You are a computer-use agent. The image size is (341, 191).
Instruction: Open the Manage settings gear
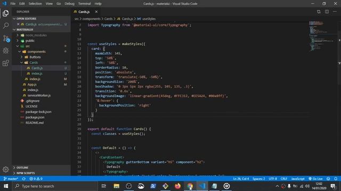[6, 169]
